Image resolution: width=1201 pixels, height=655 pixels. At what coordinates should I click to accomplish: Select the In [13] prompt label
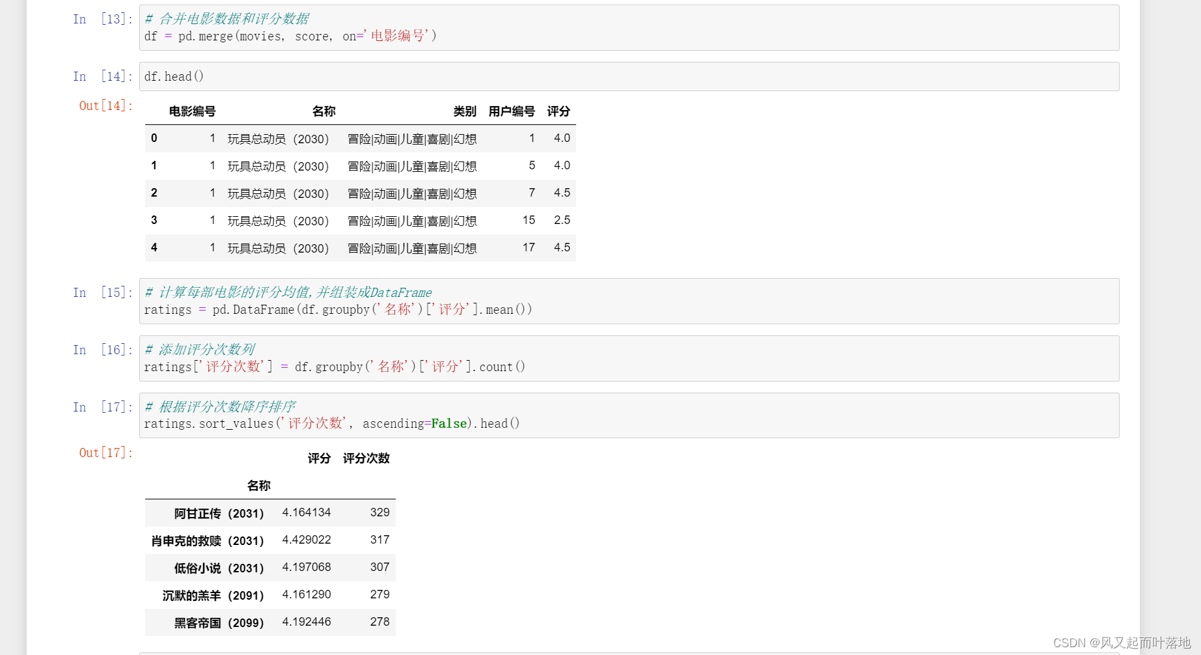pos(103,19)
